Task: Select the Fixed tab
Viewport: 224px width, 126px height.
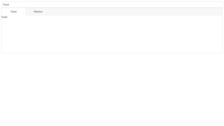Action: (x=14, y=11)
